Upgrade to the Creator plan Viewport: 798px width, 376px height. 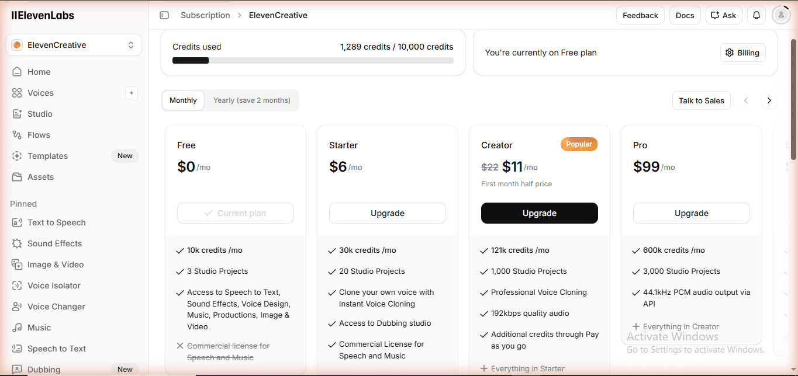(x=540, y=213)
